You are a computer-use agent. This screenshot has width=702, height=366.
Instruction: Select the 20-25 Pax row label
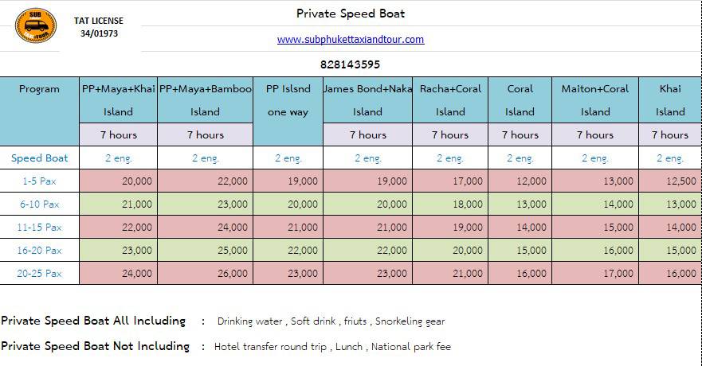coord(39,273)
